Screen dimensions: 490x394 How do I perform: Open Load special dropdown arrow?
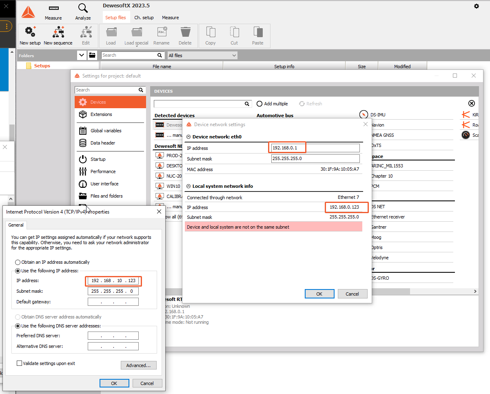tap(137, 46)
